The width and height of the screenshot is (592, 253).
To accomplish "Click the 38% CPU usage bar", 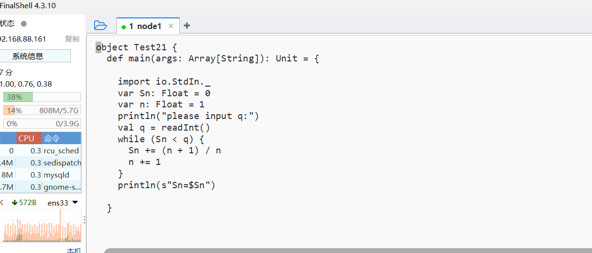I will click(42, 97).
